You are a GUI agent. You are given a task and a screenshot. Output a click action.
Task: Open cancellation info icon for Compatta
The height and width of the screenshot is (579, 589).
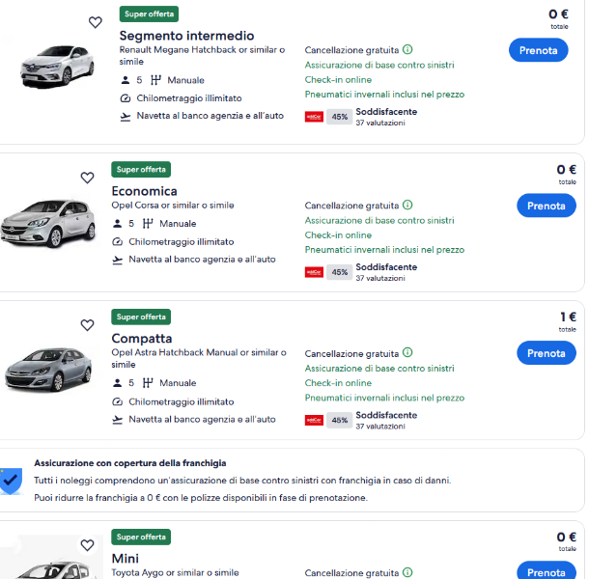[x=407, y=352]
